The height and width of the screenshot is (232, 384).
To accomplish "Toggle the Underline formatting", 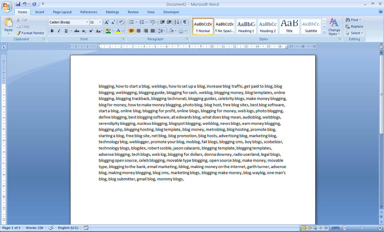I will click(x=65, y=31).
